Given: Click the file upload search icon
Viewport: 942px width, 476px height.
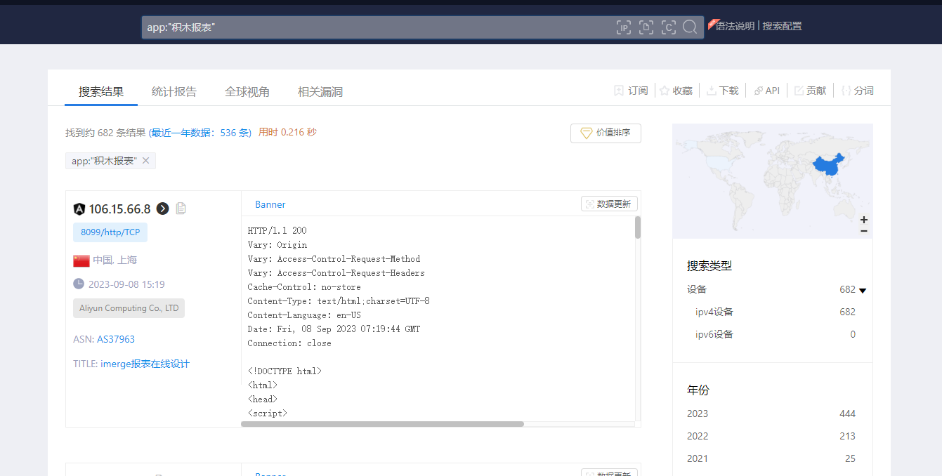Looking at the screenshot, I should click(x=646, y=27).
